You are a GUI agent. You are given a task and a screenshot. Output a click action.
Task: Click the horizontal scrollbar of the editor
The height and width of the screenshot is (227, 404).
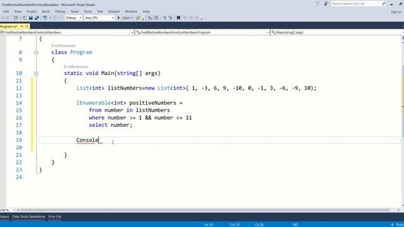click(205, 210)
